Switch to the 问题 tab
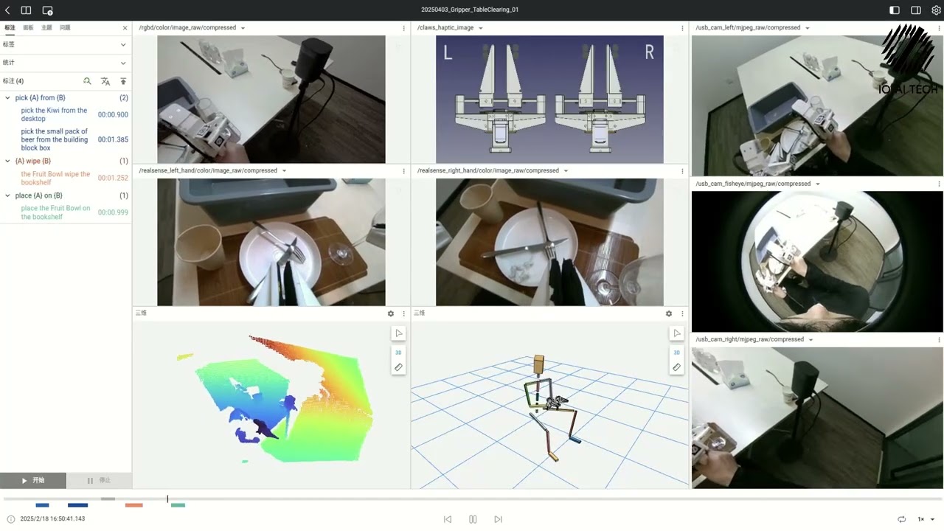The width and height of the screenshot is (944, 531). [65, 27]
